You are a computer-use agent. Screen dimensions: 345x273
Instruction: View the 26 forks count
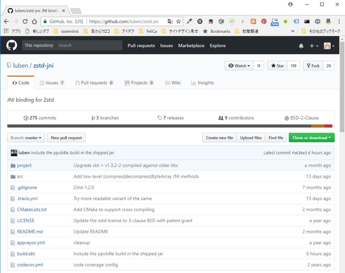click(x=329, y=66)
